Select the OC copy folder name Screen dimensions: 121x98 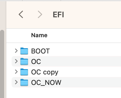pos(45,72)
